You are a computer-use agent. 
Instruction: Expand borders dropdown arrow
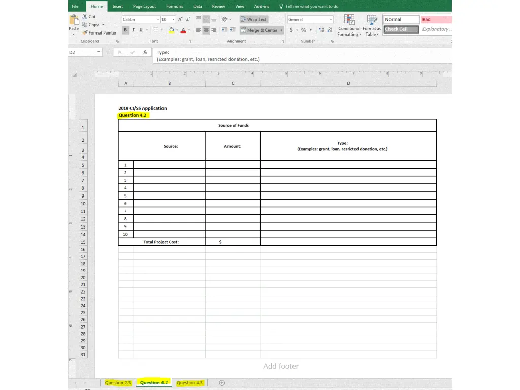(x=162, y=30)
